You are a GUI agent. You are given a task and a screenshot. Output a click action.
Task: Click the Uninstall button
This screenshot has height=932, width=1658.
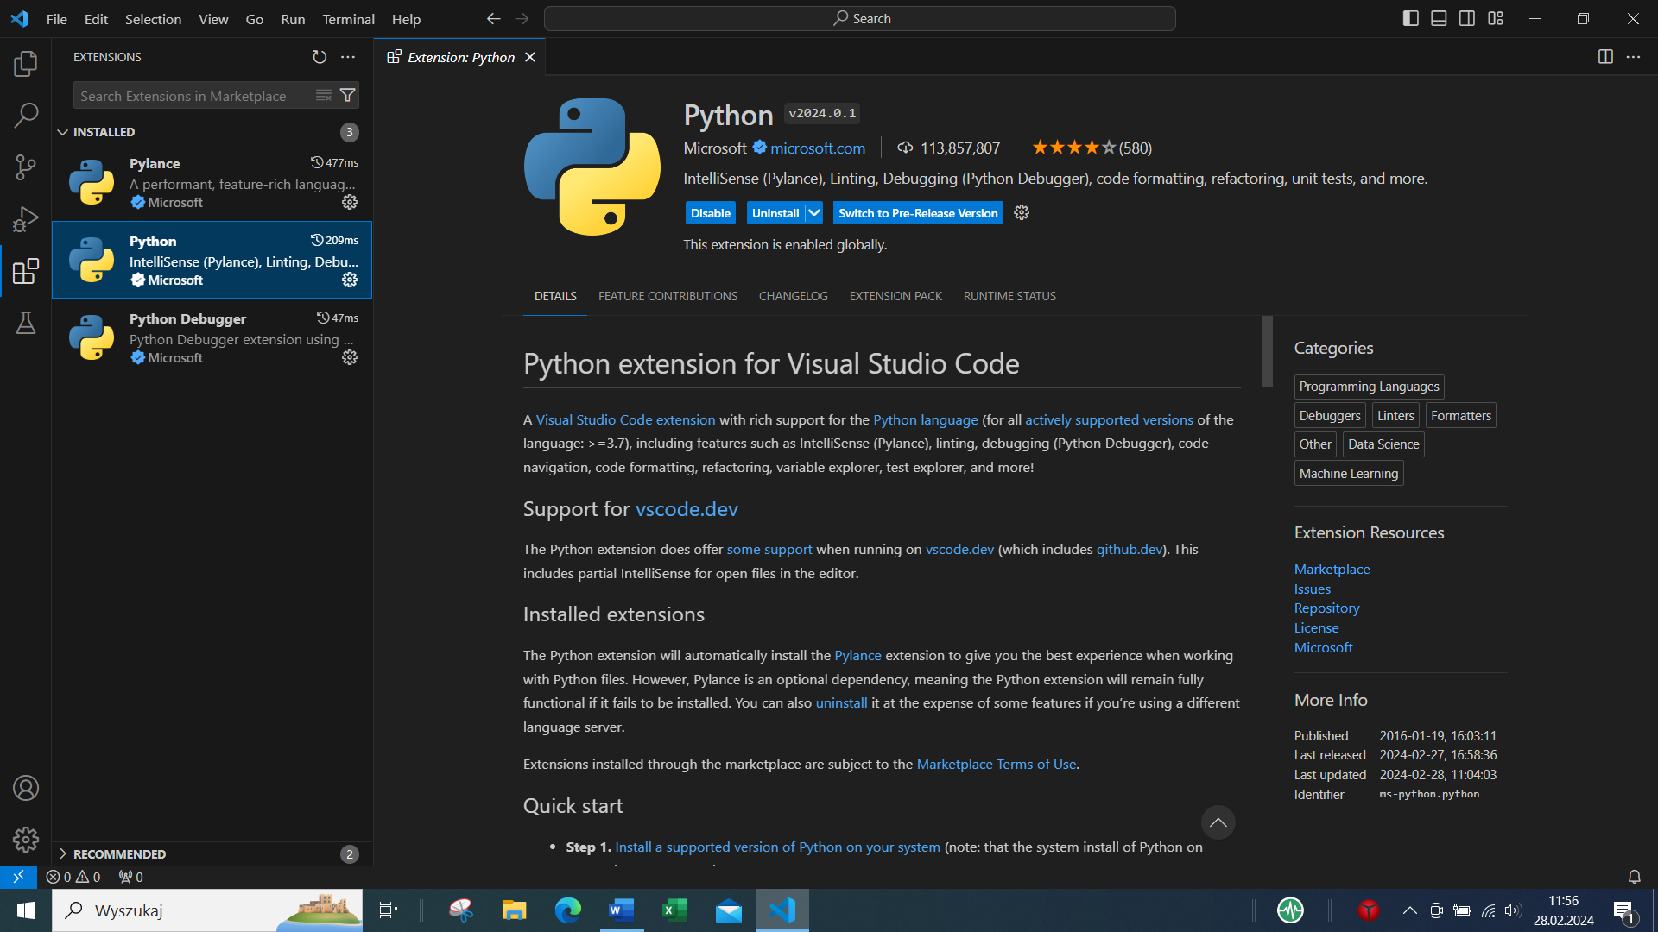pos(775,213)
